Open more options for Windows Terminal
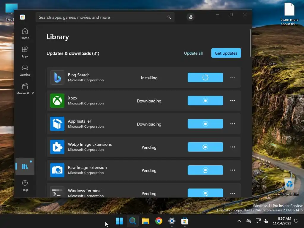304x228 pixels. pyautogui.click(x=233, y=193)
